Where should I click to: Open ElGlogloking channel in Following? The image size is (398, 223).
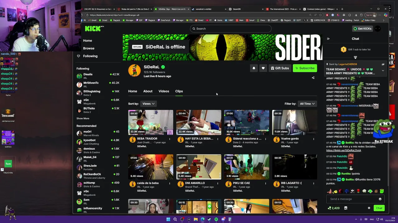tap(98, 93)
